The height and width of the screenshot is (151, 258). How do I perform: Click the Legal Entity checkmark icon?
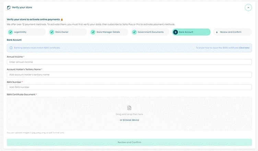[x=11, y=32]
